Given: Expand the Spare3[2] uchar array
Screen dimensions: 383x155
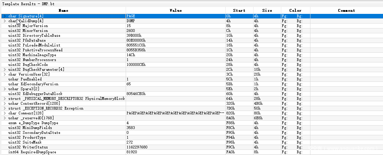Looking at the screenshot, I should [x=5, y=89].
